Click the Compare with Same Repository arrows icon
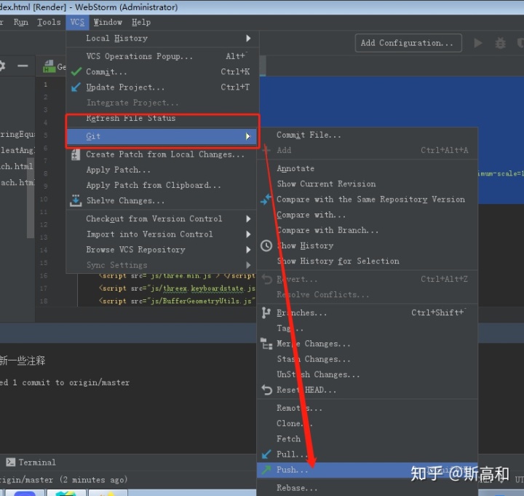The width and height of the screenshot is (524, 496). coord(266,200)
